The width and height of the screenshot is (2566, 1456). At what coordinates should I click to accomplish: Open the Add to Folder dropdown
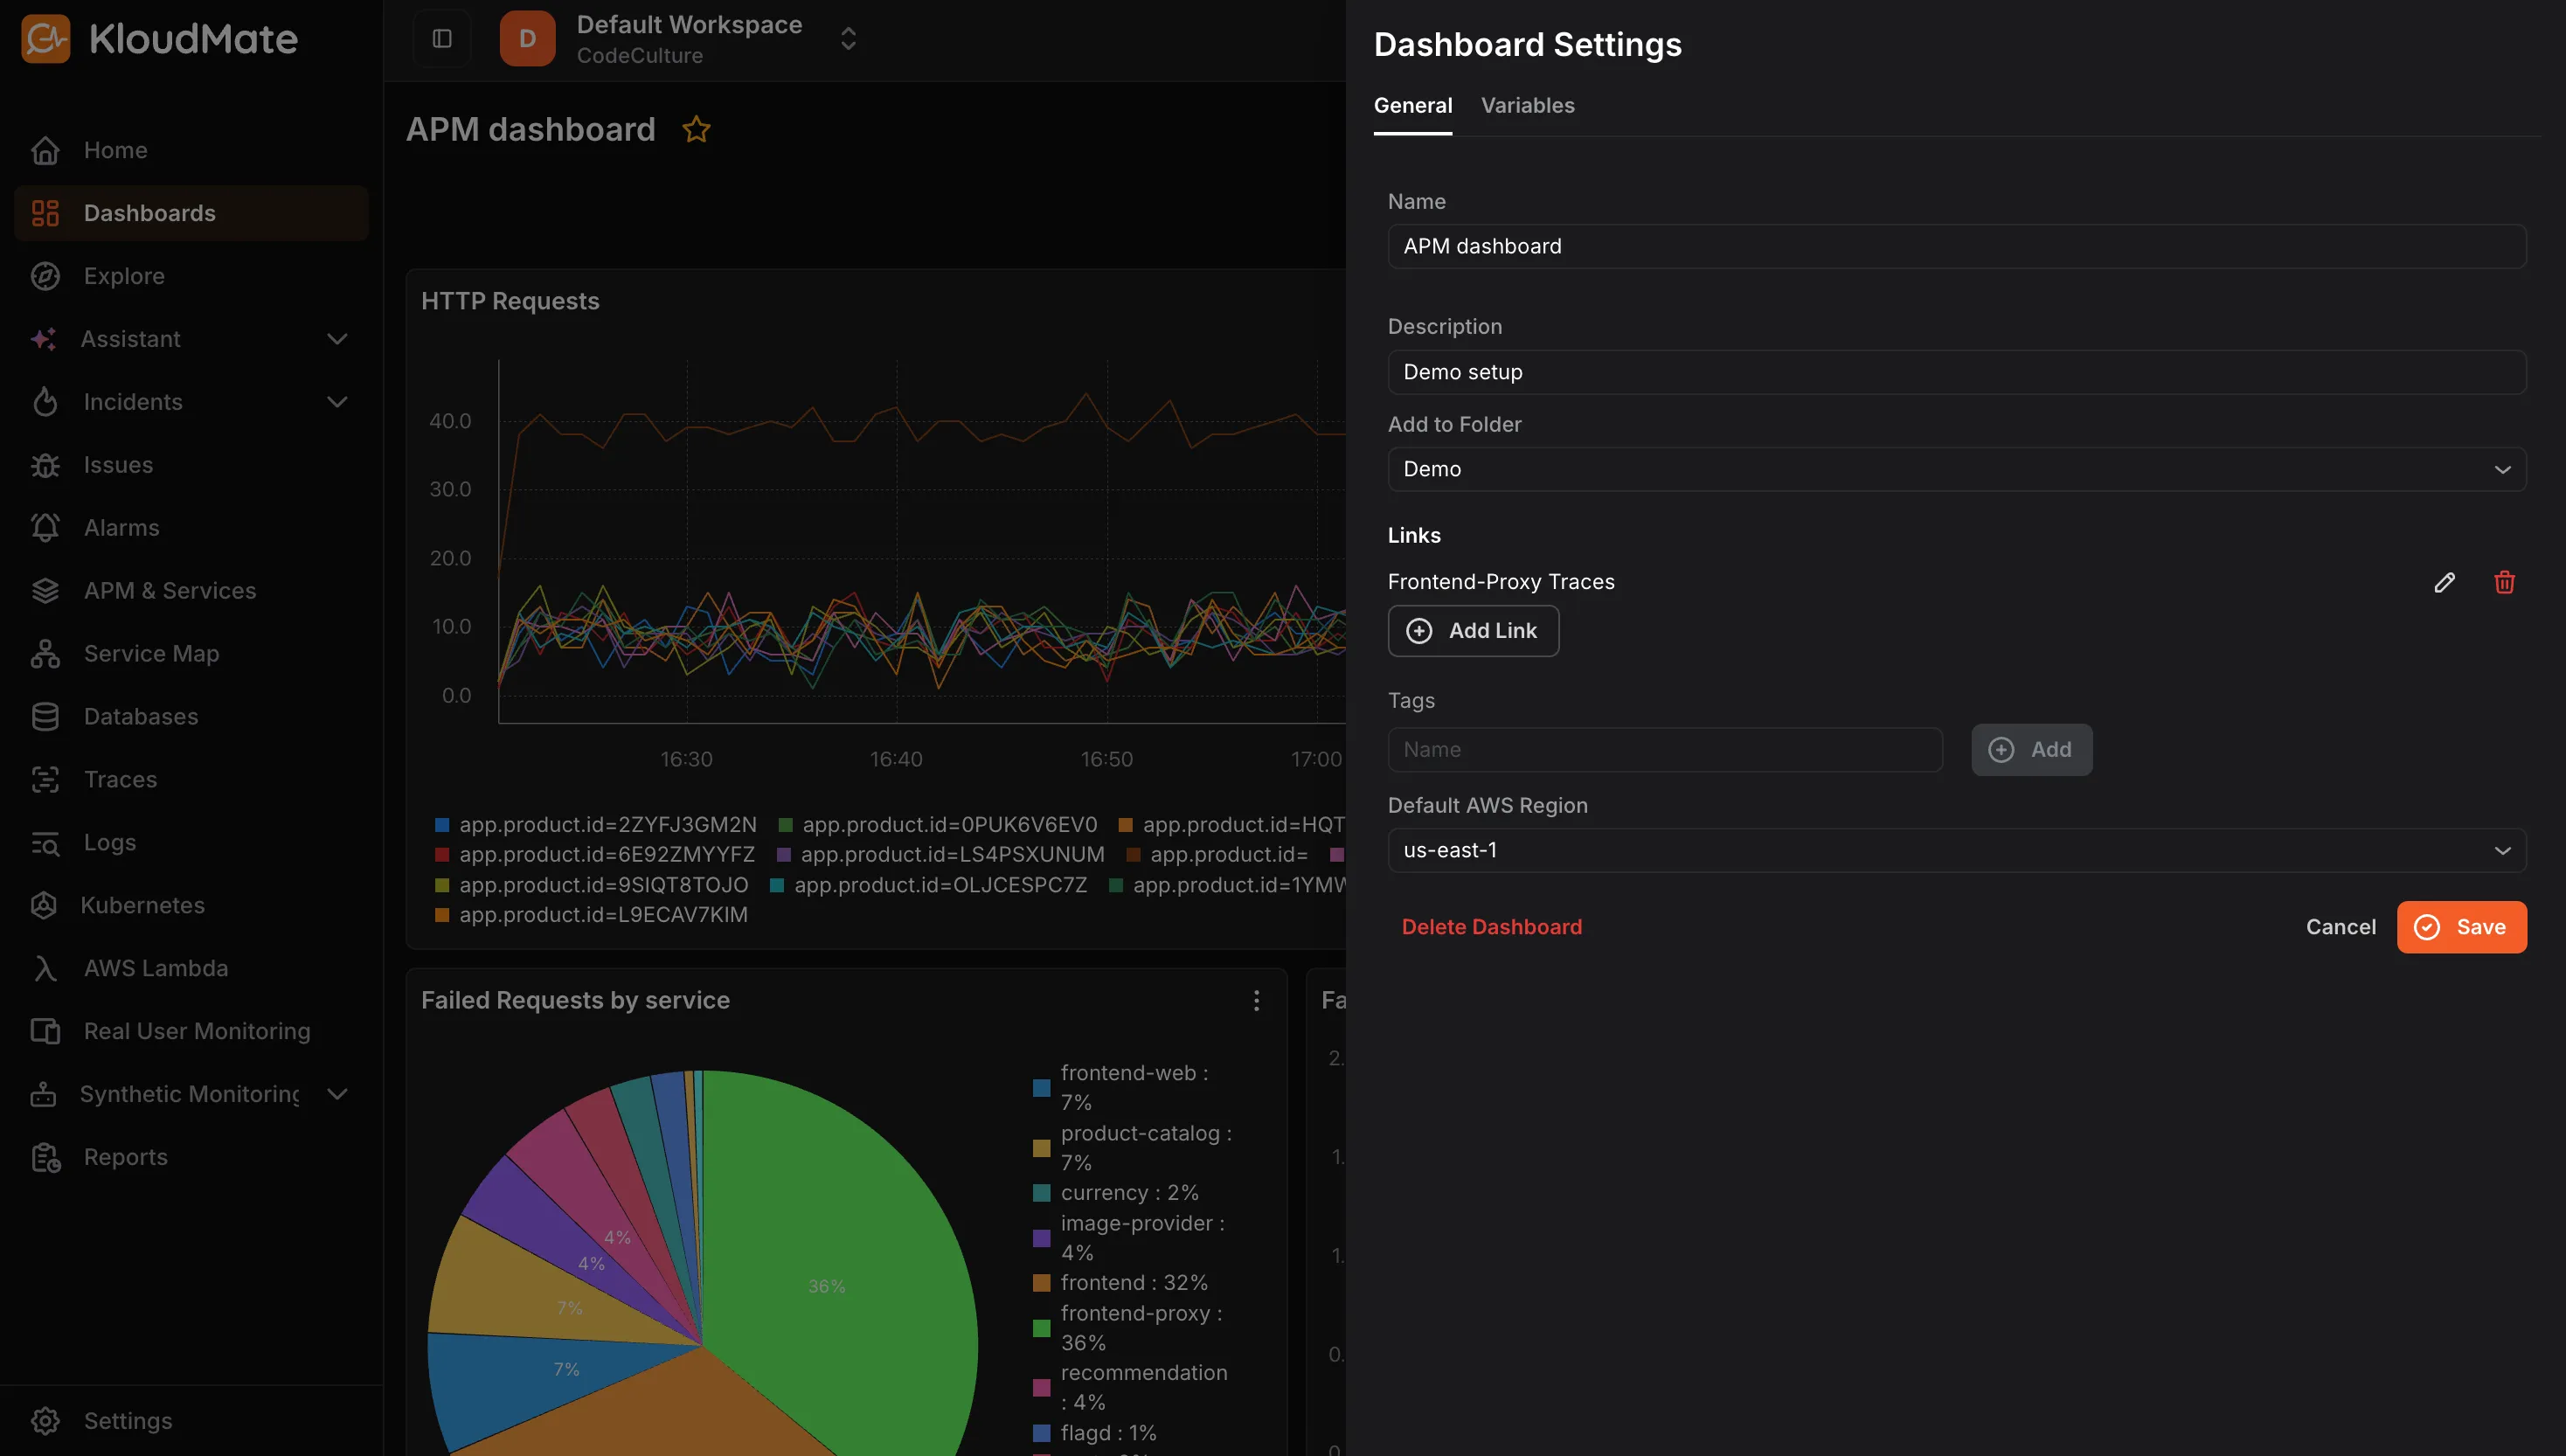pos(1957,469)
